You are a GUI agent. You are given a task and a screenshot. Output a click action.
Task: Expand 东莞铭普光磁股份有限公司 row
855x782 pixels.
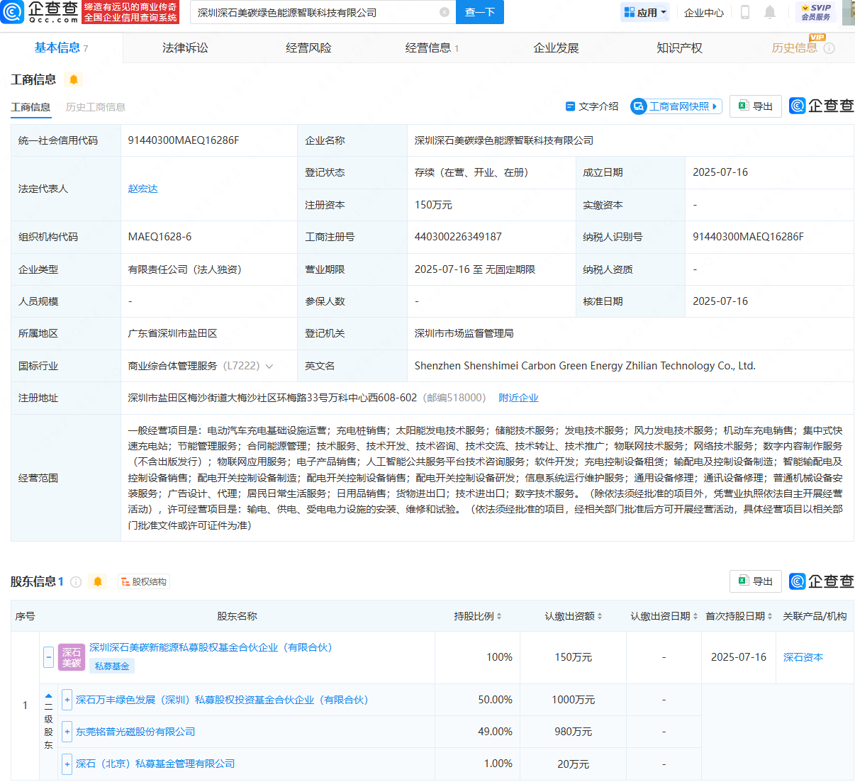[x=67, y=732]
